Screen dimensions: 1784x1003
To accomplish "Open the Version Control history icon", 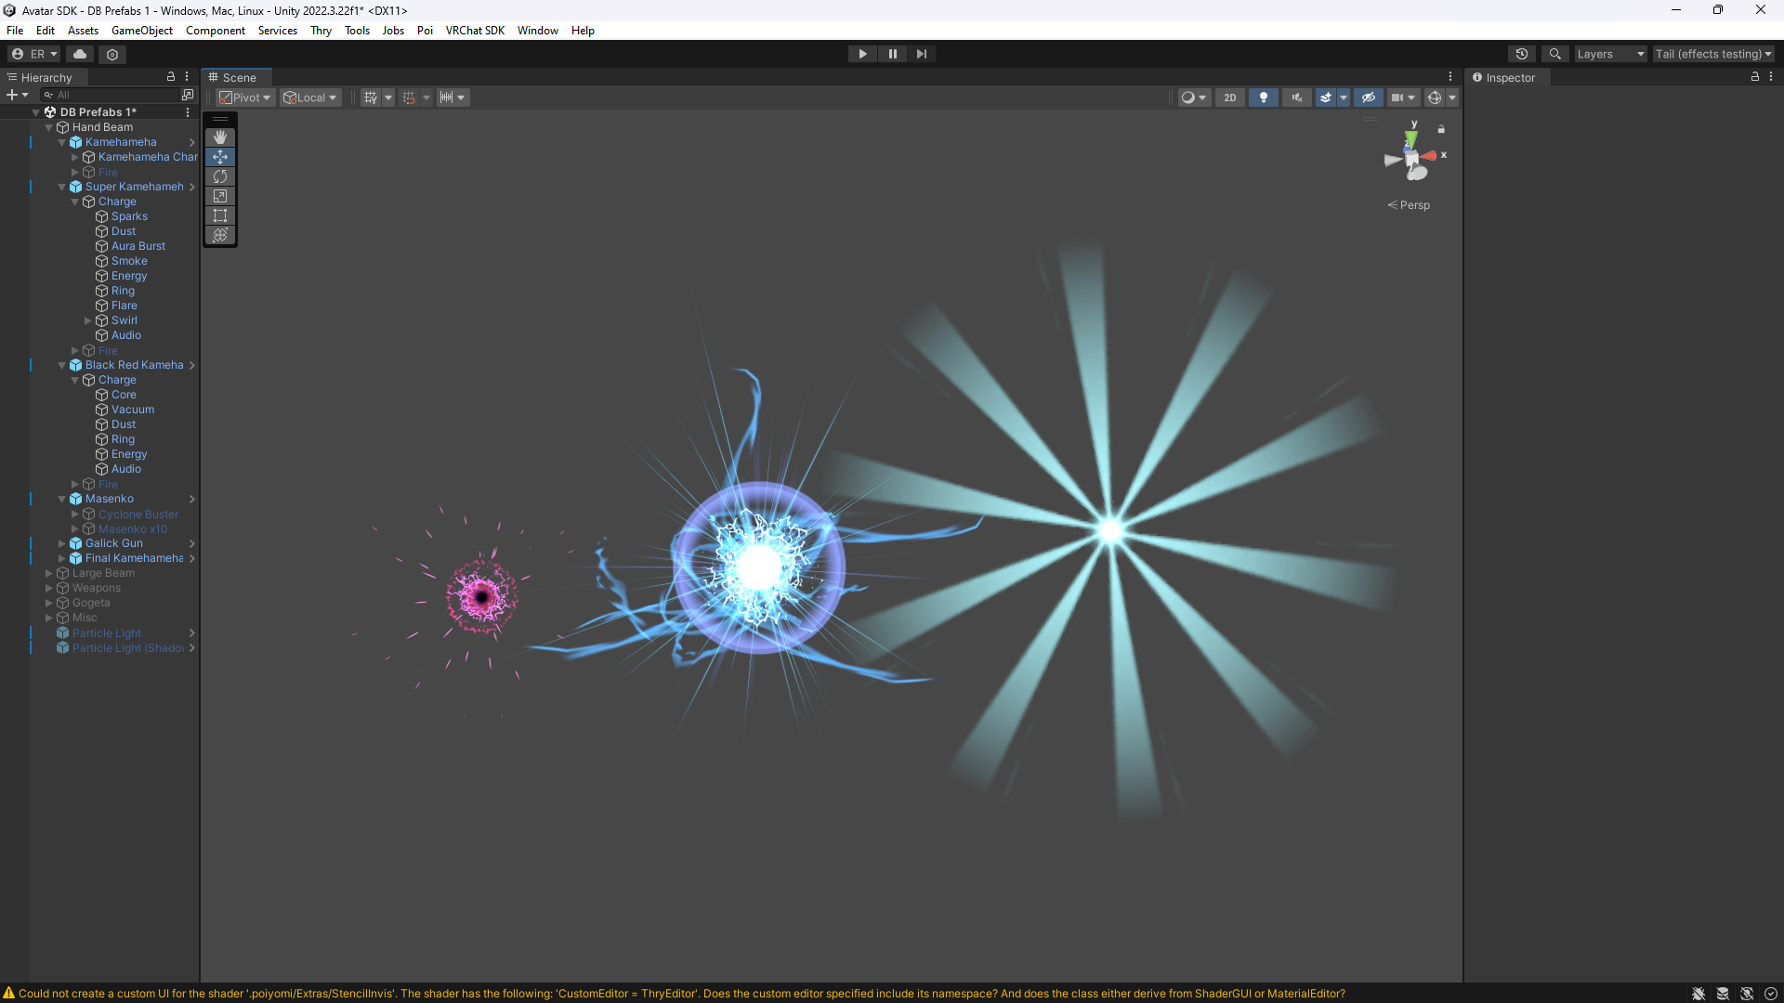I will 1522,54.
